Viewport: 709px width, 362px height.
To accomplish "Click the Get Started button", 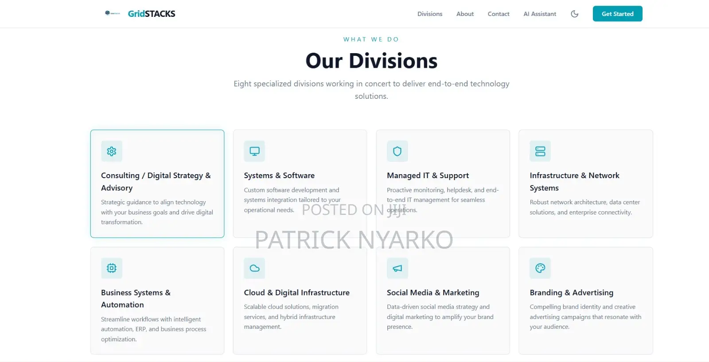I will click(x=618, y=14).
